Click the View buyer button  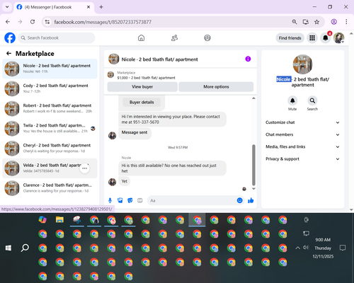click(142, 87)
